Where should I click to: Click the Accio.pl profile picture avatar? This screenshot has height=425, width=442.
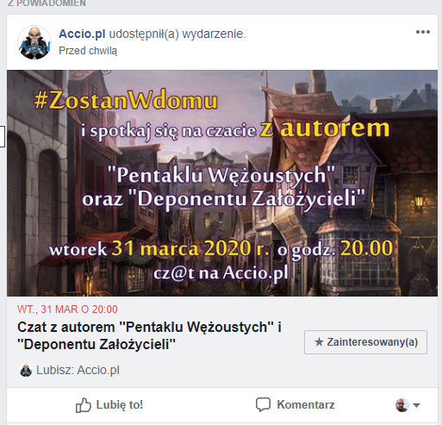(x=34, y=42)
